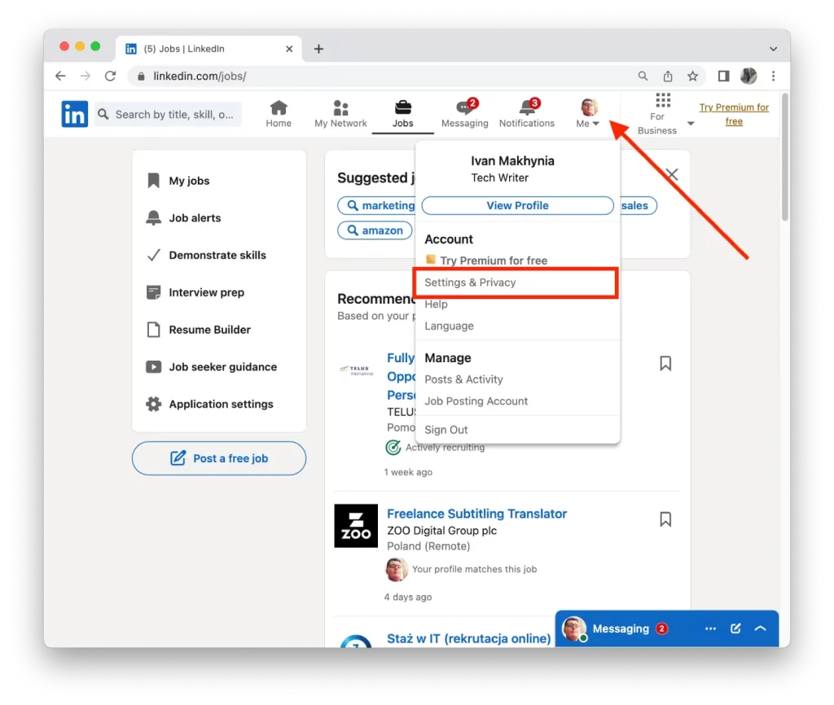Click the share page icon
Viewport: 834px width, 705px height.
coord(668,76)
